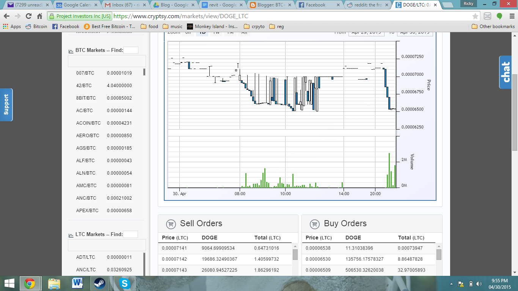The height and width of the screenshot is (291, 518).
Task: Show hidden system tray icons
Action: 451,283
